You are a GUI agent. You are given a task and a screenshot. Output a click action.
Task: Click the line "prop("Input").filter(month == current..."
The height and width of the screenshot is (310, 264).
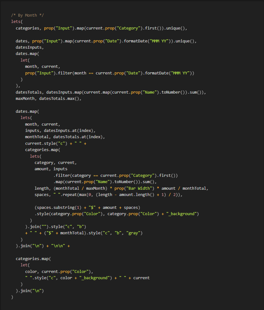[110, 73]
